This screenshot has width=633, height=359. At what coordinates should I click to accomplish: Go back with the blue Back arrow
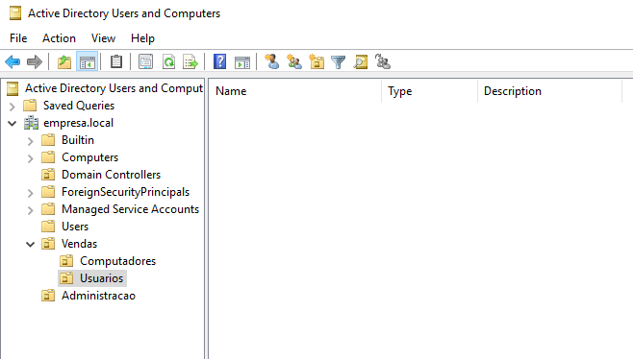point(13,62)
